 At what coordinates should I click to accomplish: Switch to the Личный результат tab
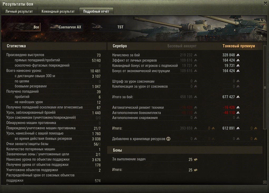coord(19,11)
